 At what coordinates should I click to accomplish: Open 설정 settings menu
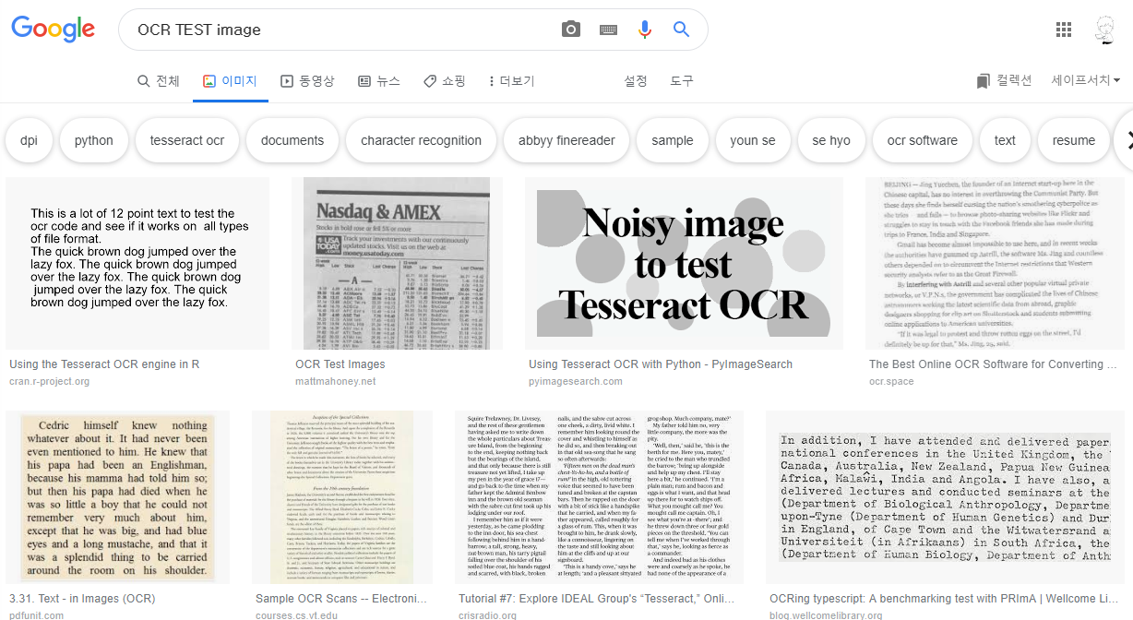pos(636,81)
